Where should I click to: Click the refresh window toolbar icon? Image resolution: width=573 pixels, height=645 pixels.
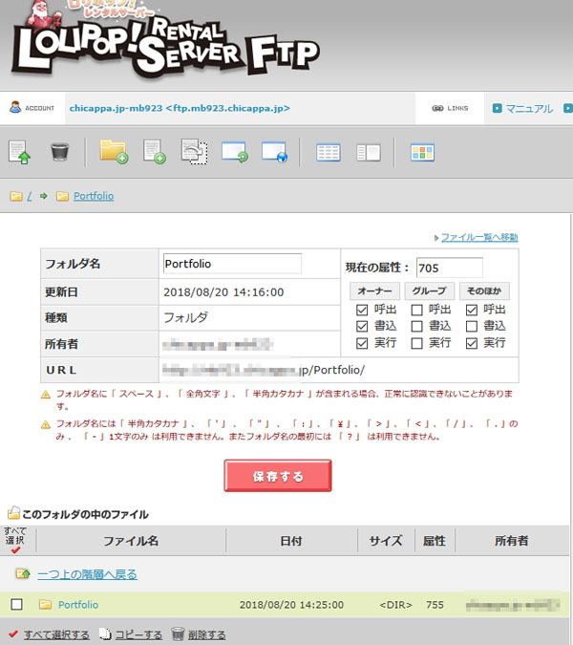click(234, 152)
